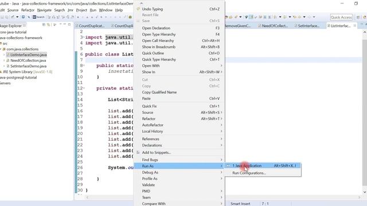Expand the NeedOfCollection.java tree node

(x=4, y=60)
